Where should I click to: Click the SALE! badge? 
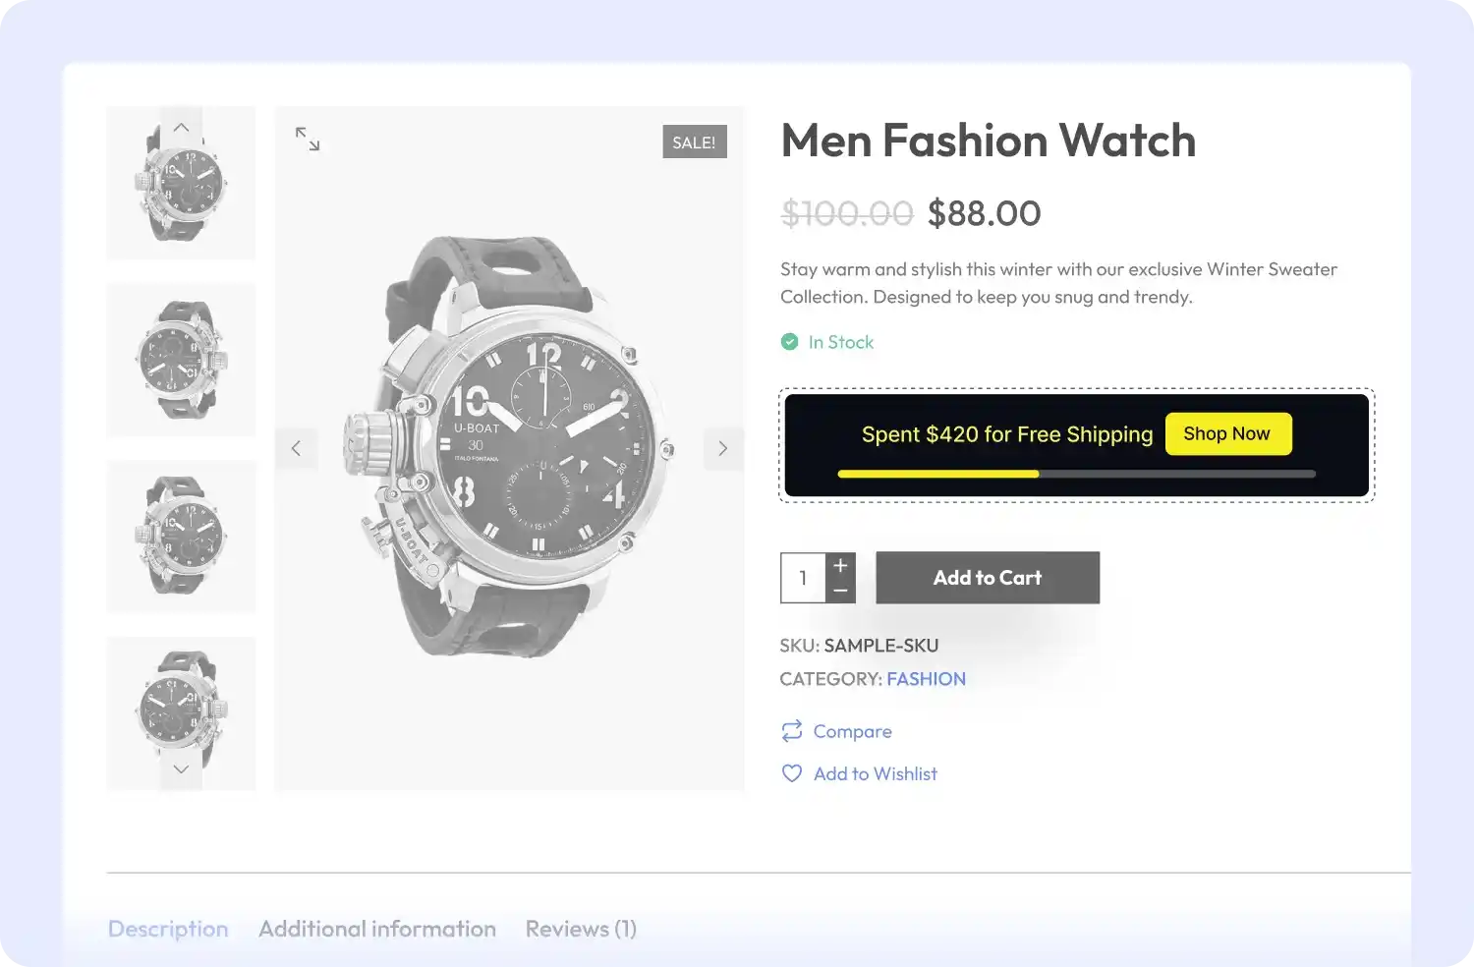(x=694, y=142)
